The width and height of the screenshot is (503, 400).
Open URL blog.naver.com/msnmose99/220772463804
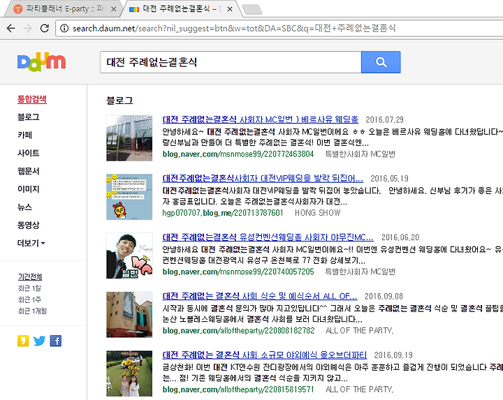click(x=238, y=154)
